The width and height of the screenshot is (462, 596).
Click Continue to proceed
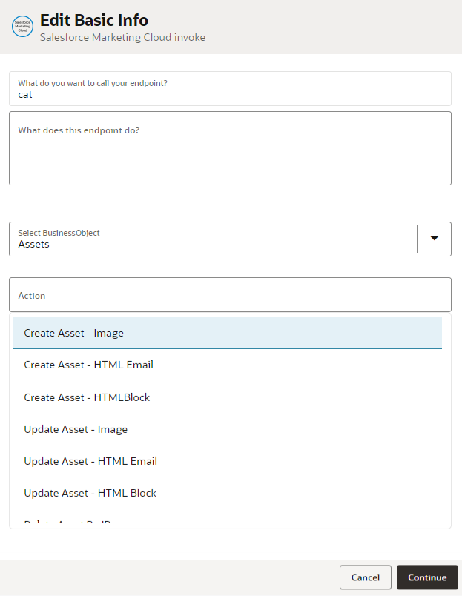427,577
